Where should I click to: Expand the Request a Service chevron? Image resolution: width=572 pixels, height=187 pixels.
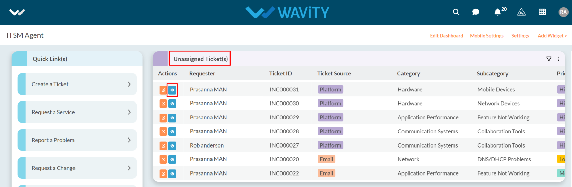click(x=129, y=112)
